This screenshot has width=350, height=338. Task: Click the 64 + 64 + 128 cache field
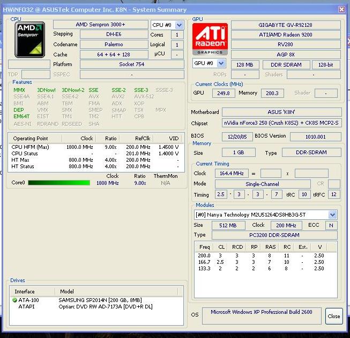(114, 54)
